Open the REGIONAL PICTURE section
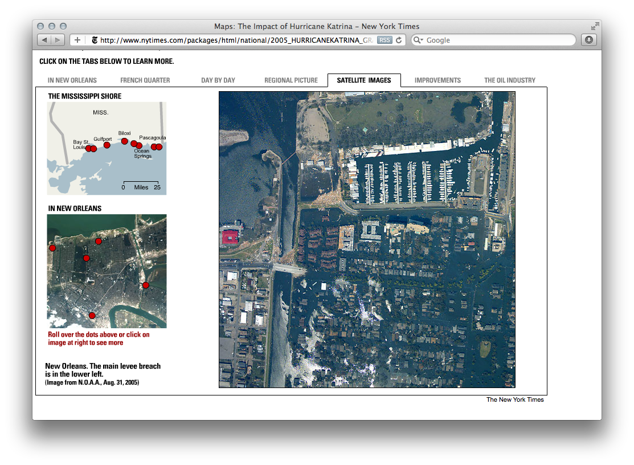 point(291,80)
